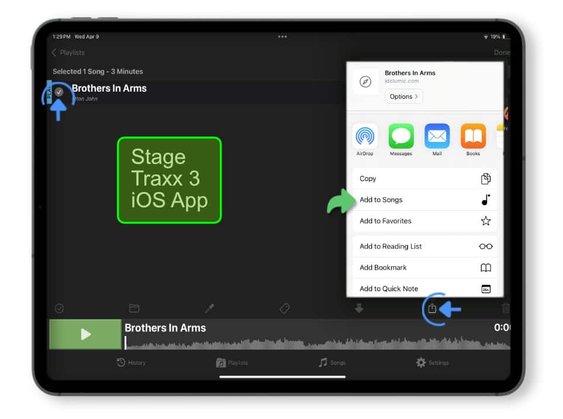The height and width of the screenshot is (419, 563).
Task: Open the Options button in share sheet
Action: coord(403,96)
